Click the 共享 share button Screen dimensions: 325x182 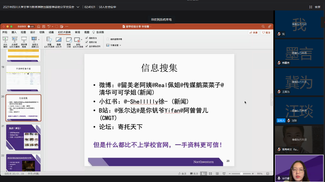coord(253,33)
